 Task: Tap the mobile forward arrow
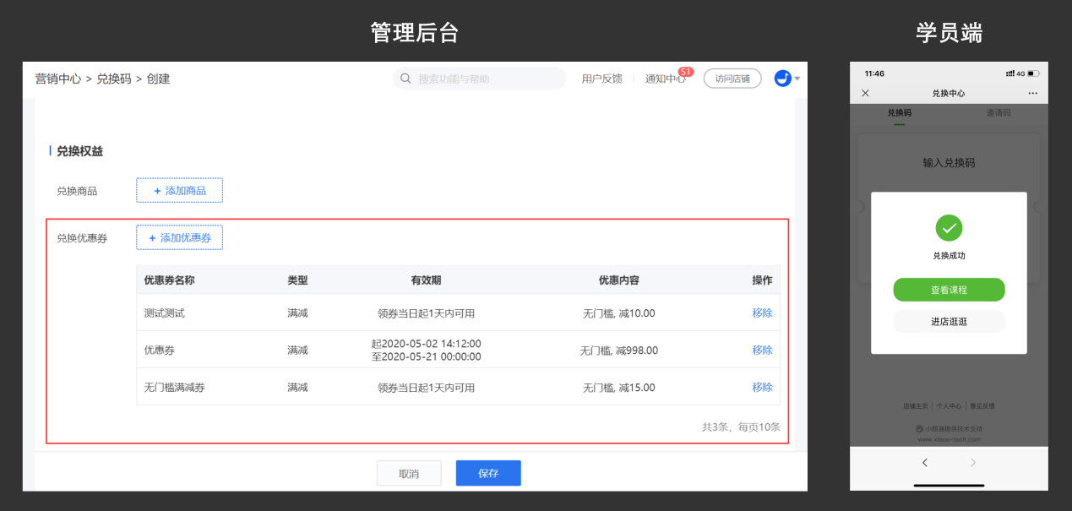click(x=973, y=462)
